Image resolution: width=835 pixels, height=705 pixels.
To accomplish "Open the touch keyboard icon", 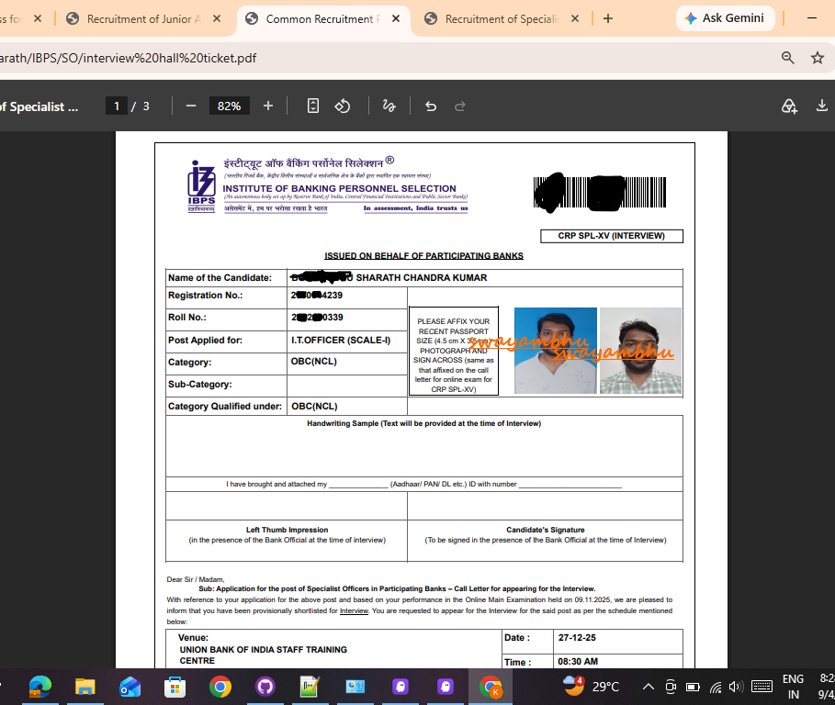I will [762, 687].
